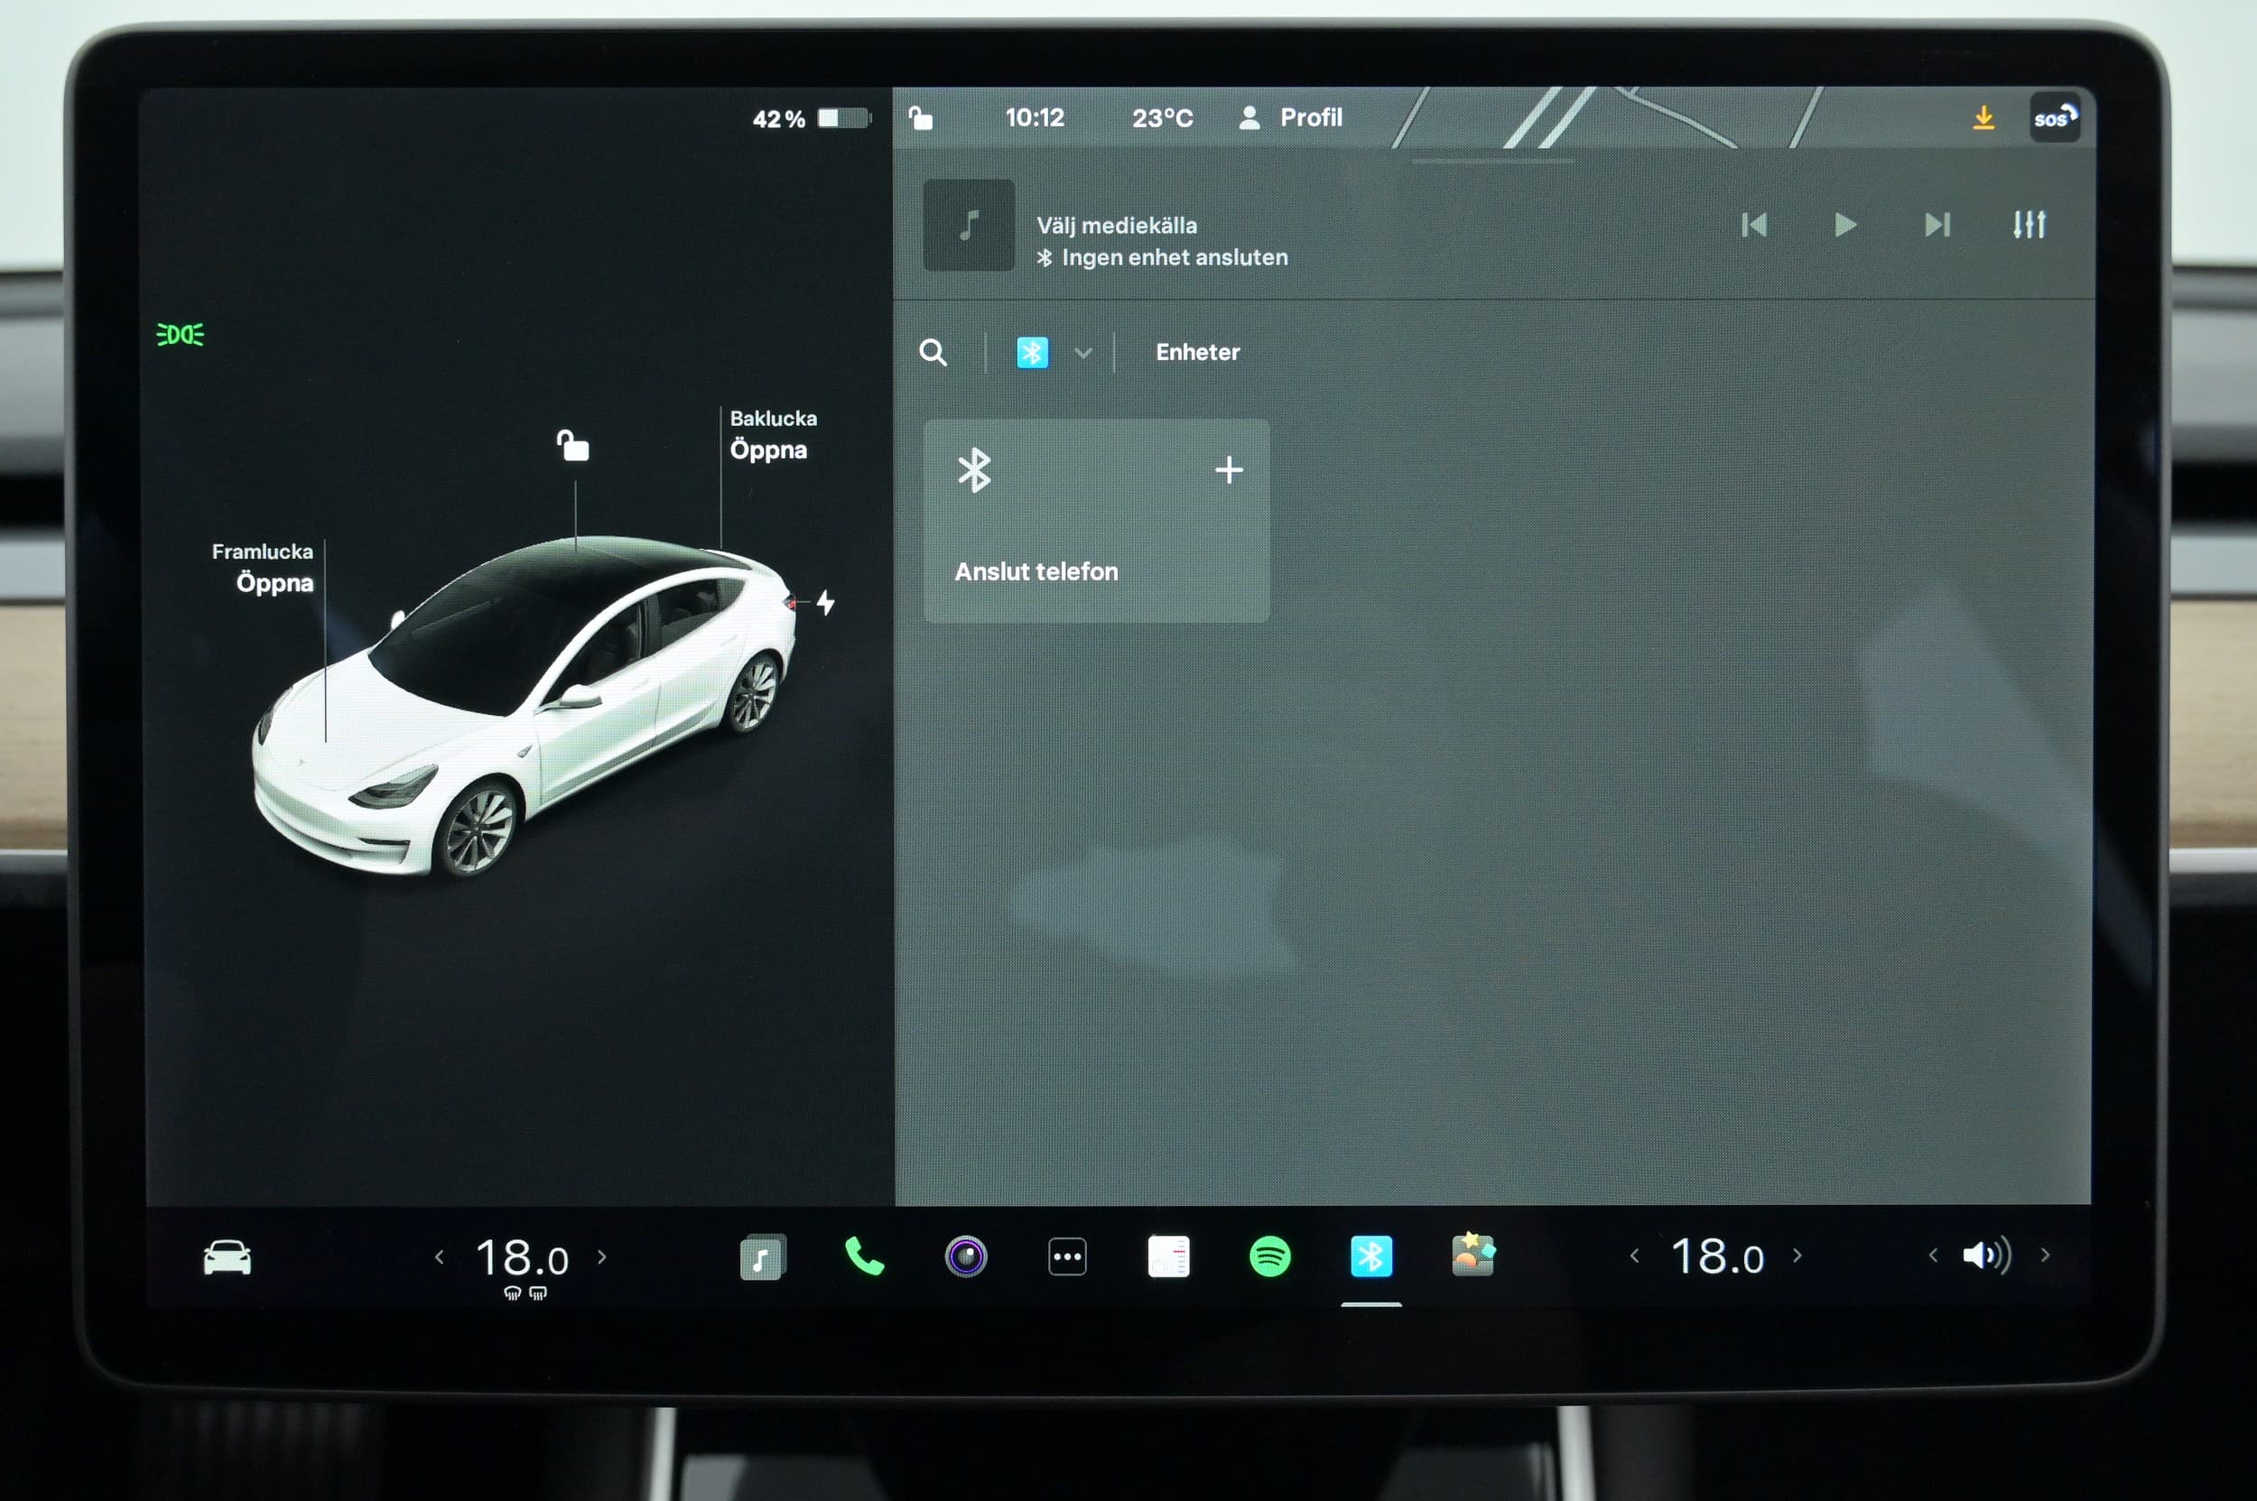Decrease driver temperature left arrow
Viewport: 2257px width, 1501px height.
tap(440, 1257)
